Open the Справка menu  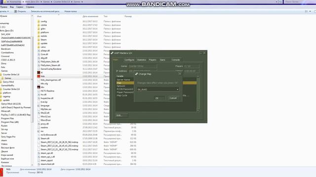click(30, 7)
